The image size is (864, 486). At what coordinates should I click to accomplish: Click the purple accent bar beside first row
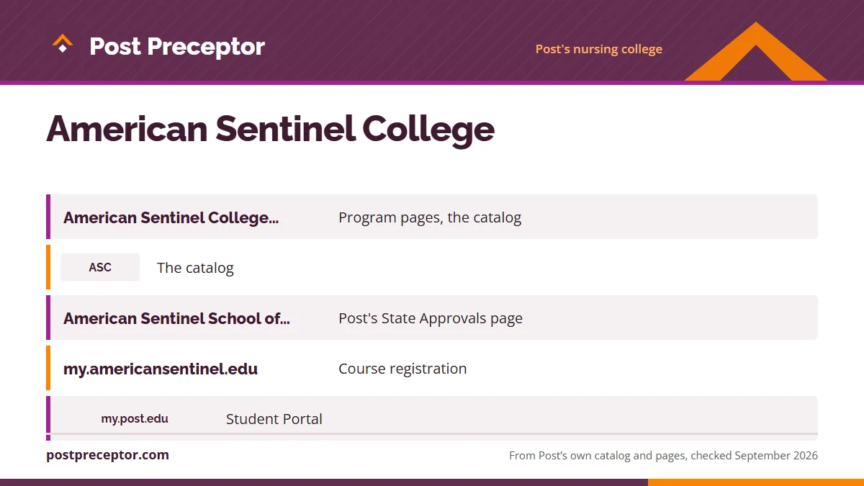[x=48, y=217]
